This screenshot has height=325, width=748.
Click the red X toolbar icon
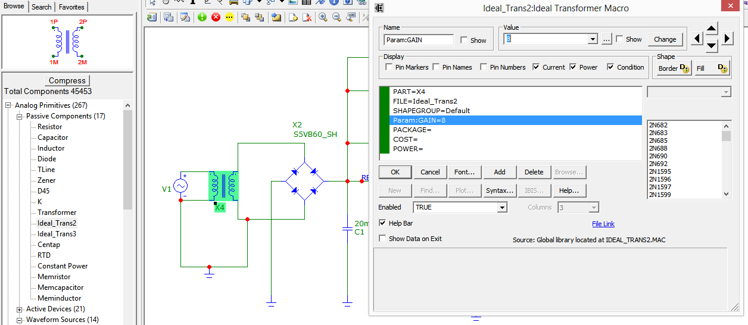point(216,17)
